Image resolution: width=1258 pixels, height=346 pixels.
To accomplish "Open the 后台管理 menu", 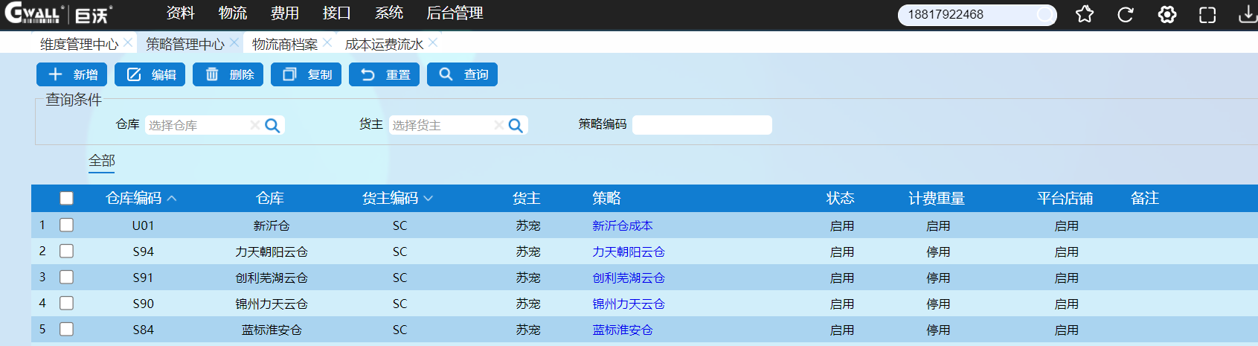I will click(455, 13).
